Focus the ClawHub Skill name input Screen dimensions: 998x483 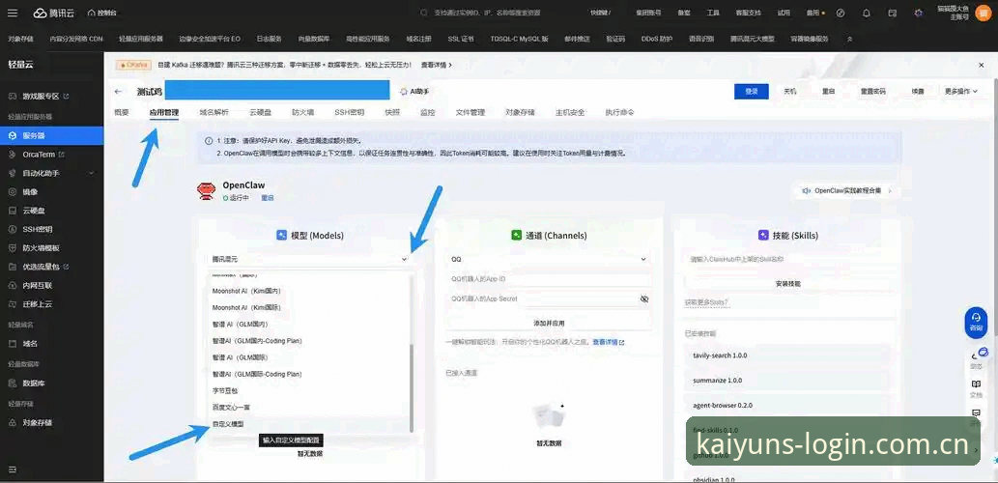coord(787,259)
